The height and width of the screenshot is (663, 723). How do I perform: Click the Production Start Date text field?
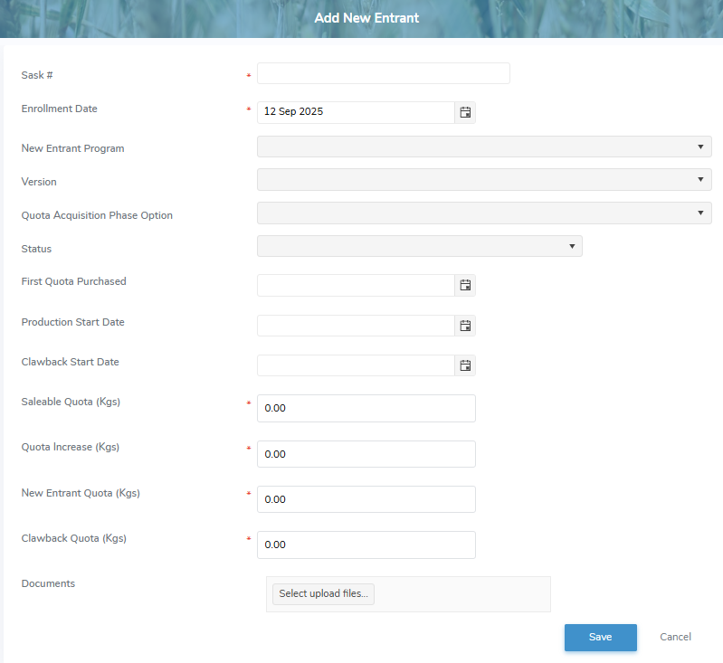[355, 326]
